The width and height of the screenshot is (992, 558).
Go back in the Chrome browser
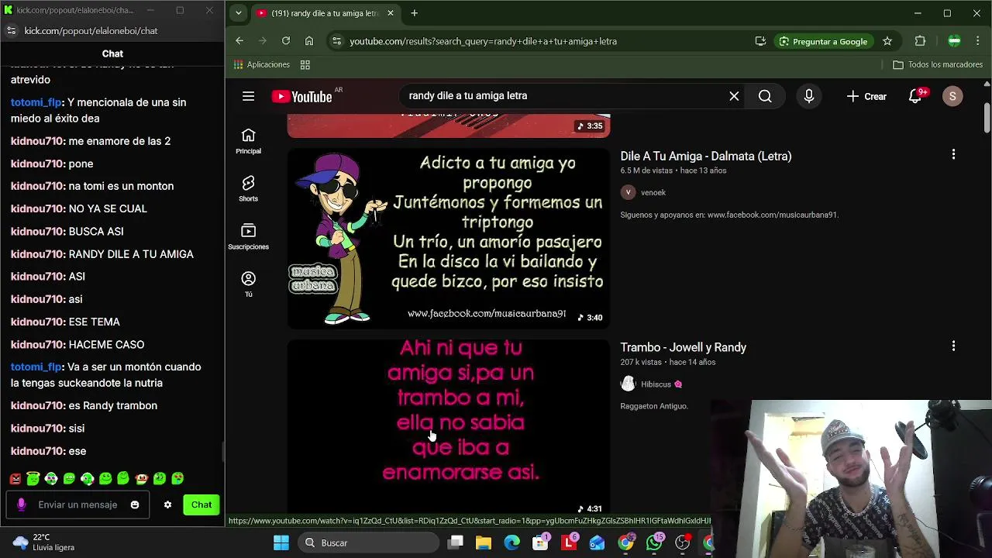tap(239, 41)
